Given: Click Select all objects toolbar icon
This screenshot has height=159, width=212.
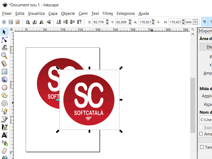Looking at the screenshot, I should point(4,22).
